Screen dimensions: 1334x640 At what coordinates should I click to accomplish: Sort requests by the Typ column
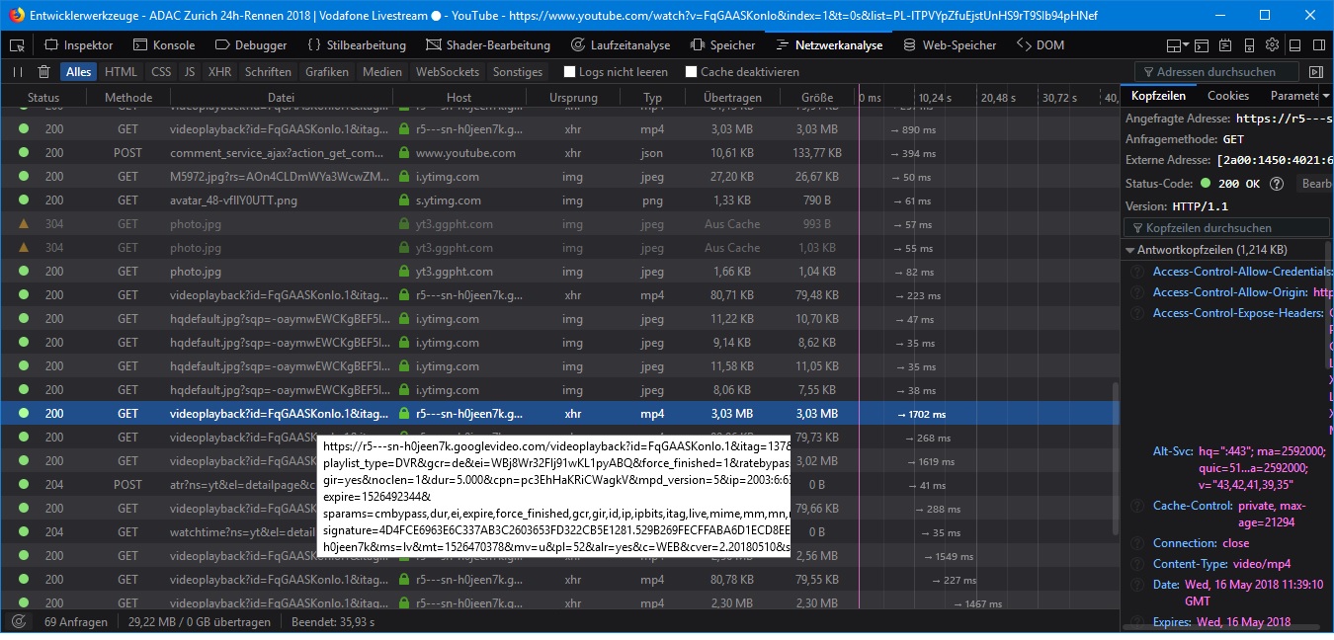pos(652,98)
